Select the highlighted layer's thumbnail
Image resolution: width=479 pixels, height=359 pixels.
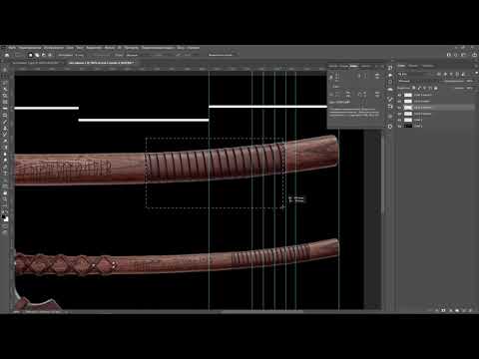408,108
